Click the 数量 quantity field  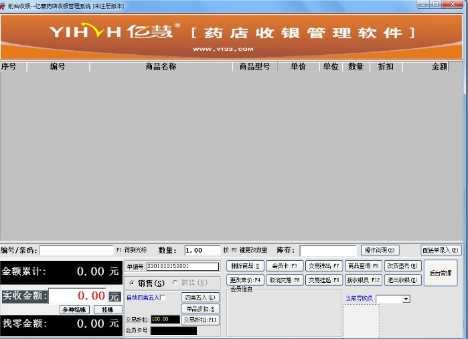click(202, 251)
